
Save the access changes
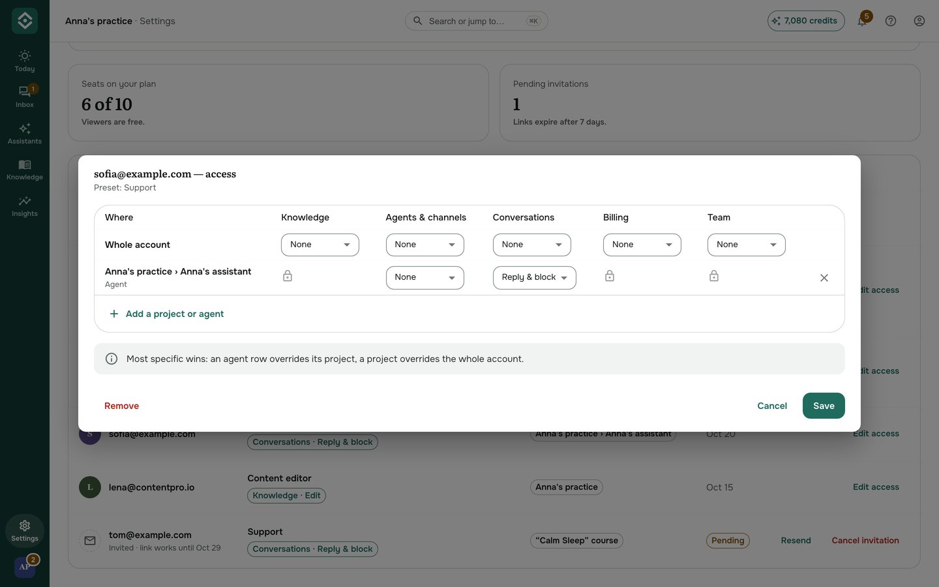point(824,406)
